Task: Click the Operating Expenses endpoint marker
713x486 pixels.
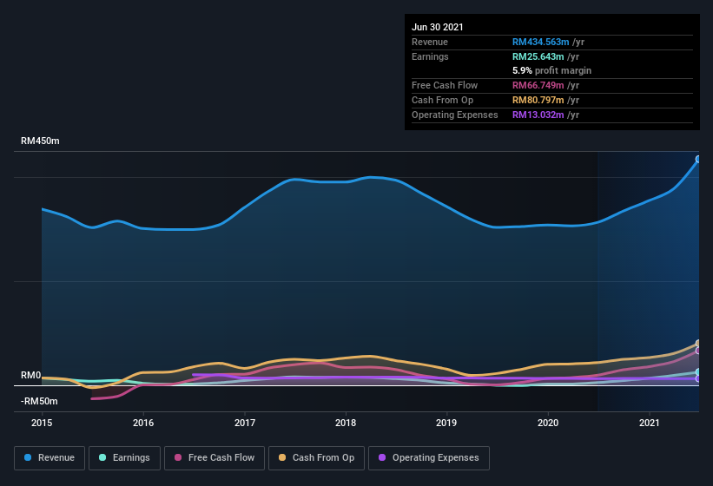Action: coord(698,378)
